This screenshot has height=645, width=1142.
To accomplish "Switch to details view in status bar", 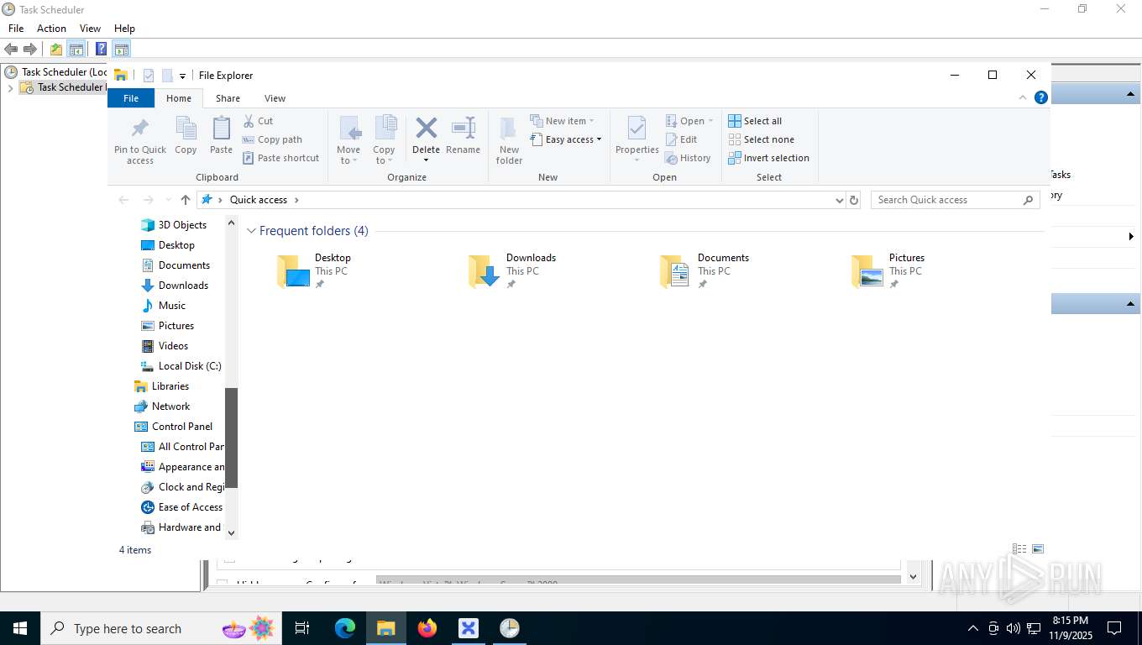I will click(x=1019, y=549).
